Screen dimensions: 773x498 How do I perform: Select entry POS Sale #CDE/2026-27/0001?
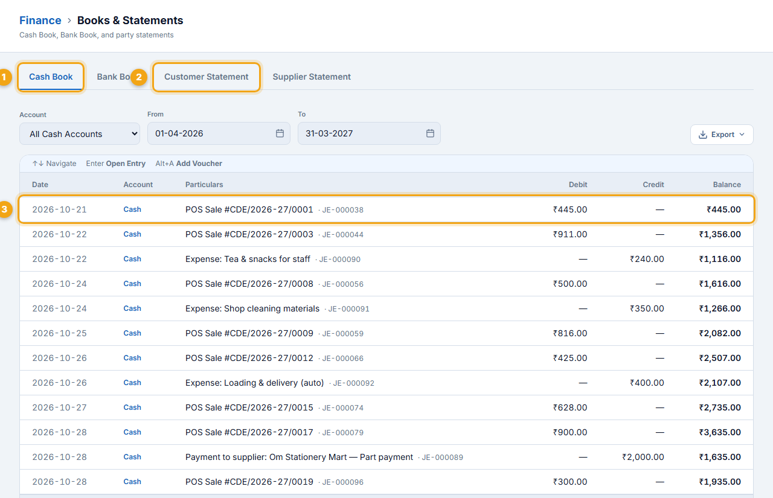coord(386,209)
